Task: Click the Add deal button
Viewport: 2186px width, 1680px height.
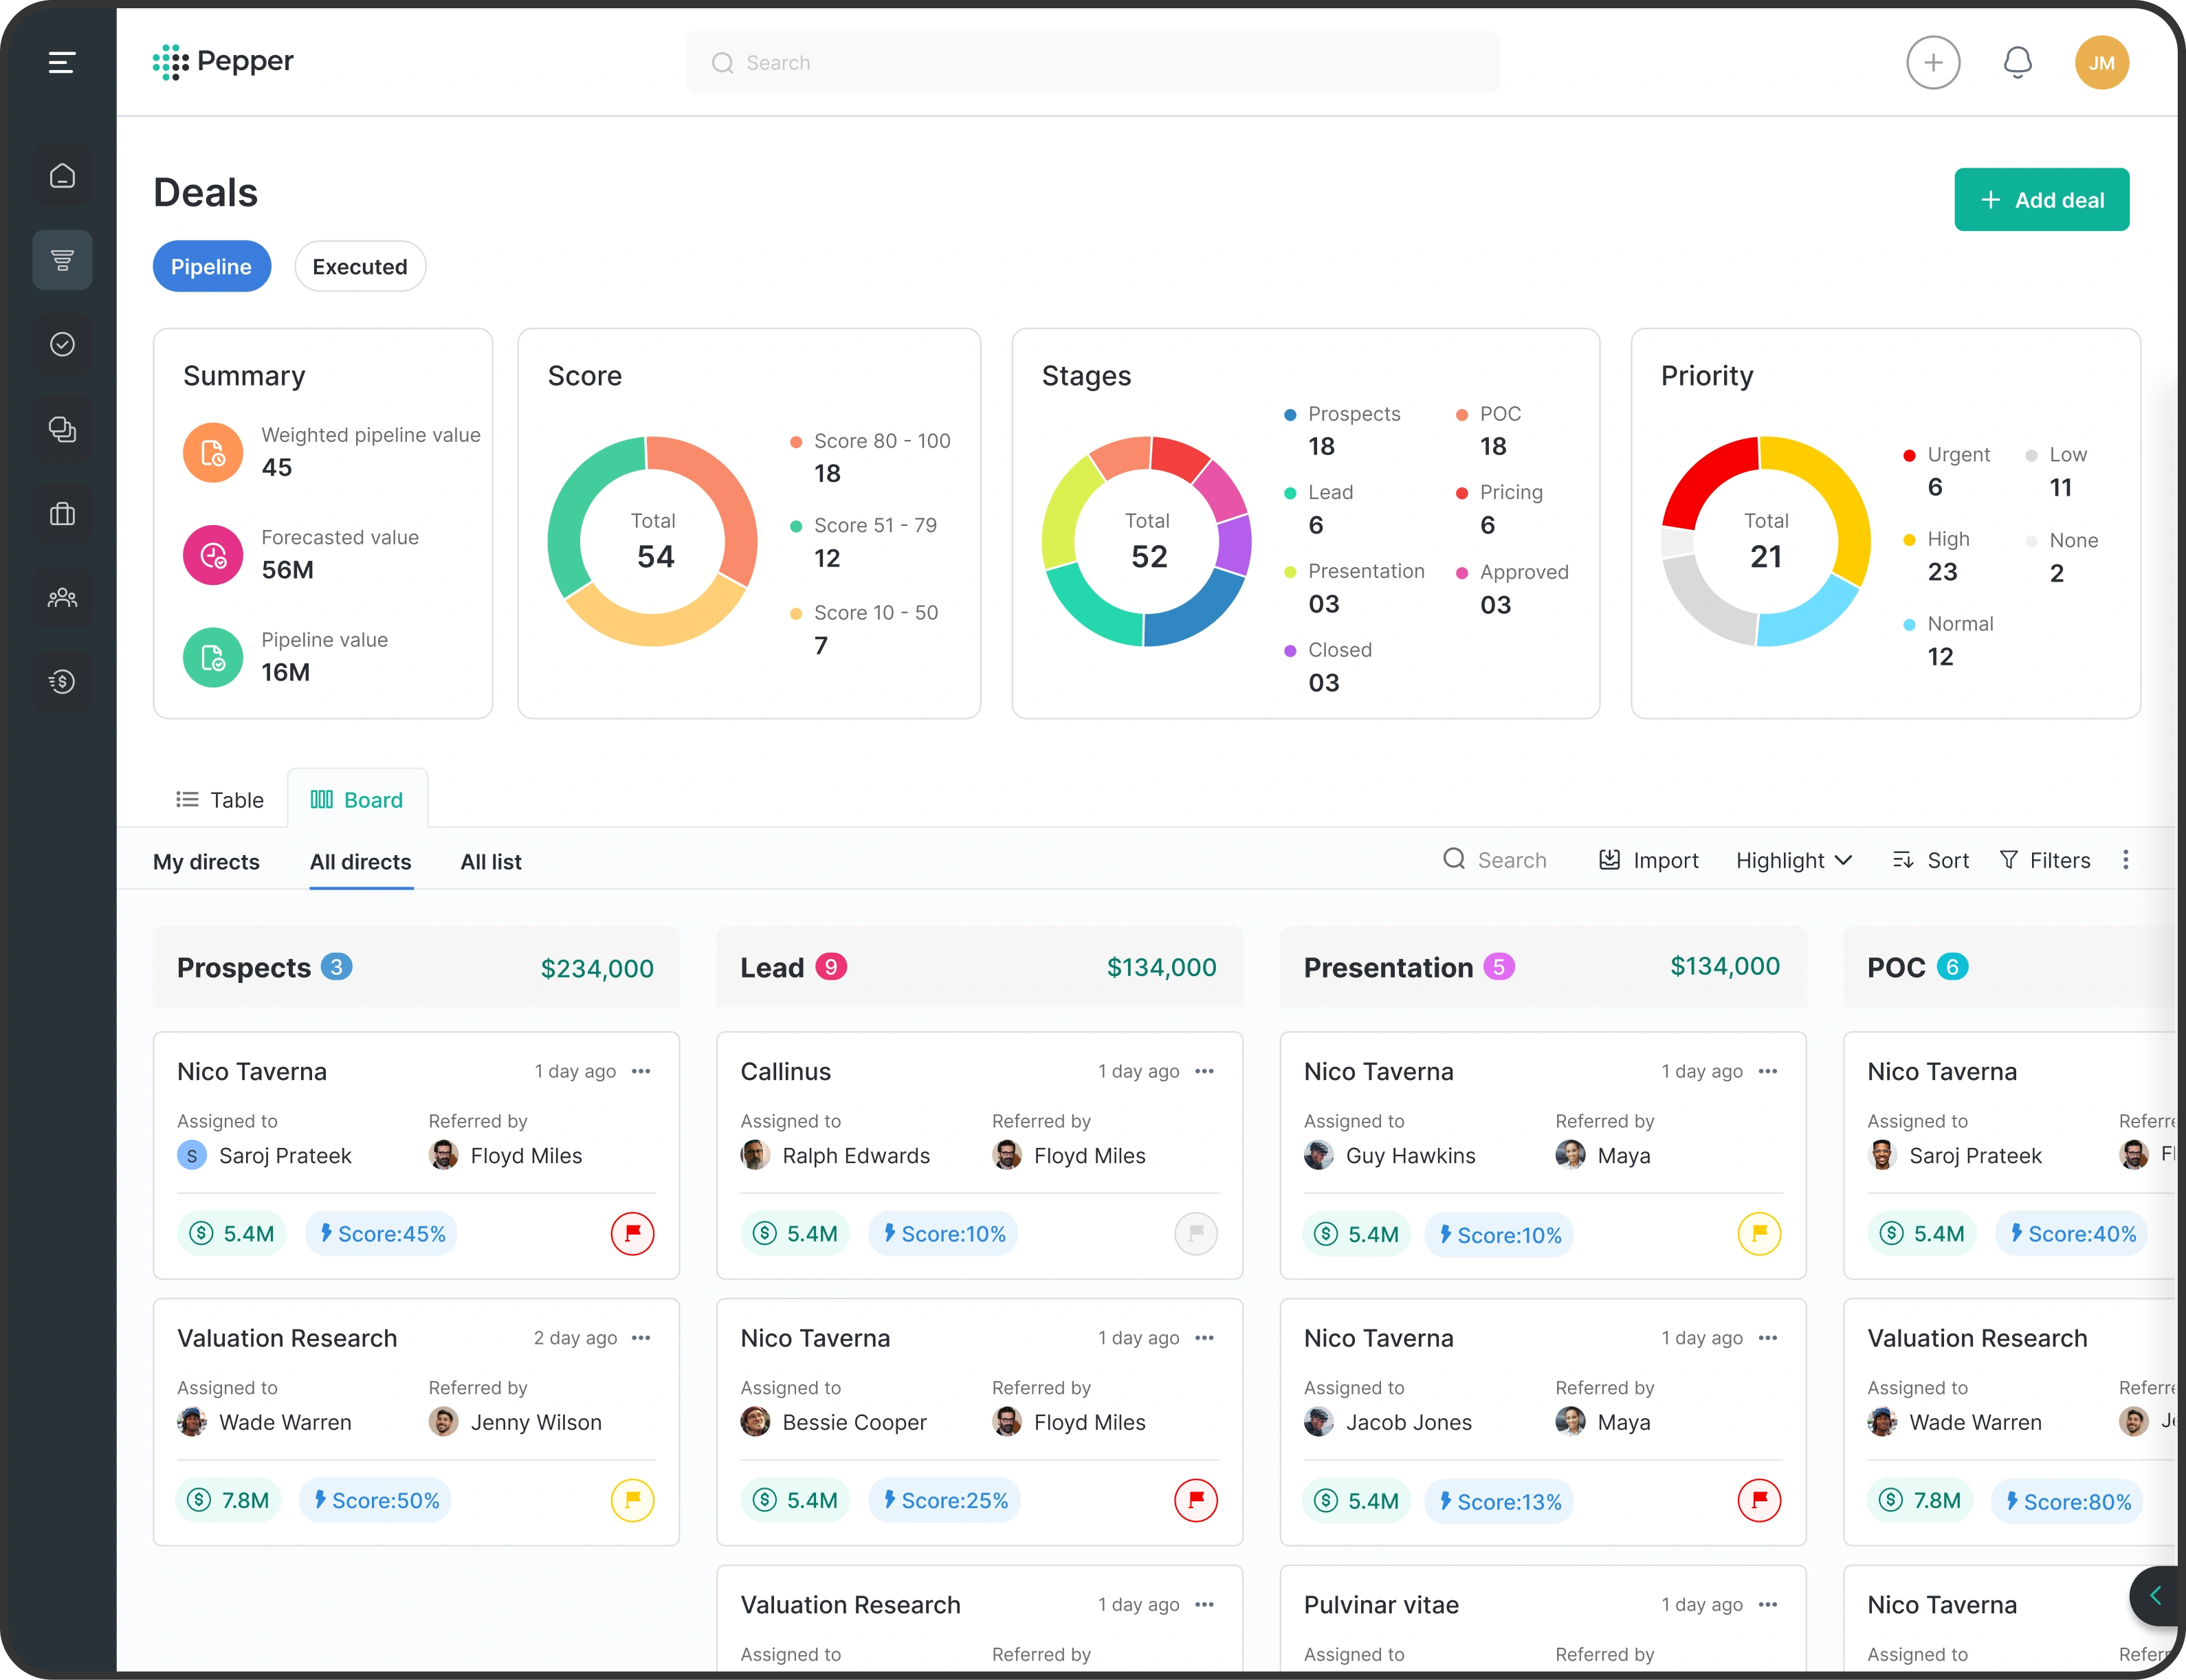Action: pos(2041,200)
